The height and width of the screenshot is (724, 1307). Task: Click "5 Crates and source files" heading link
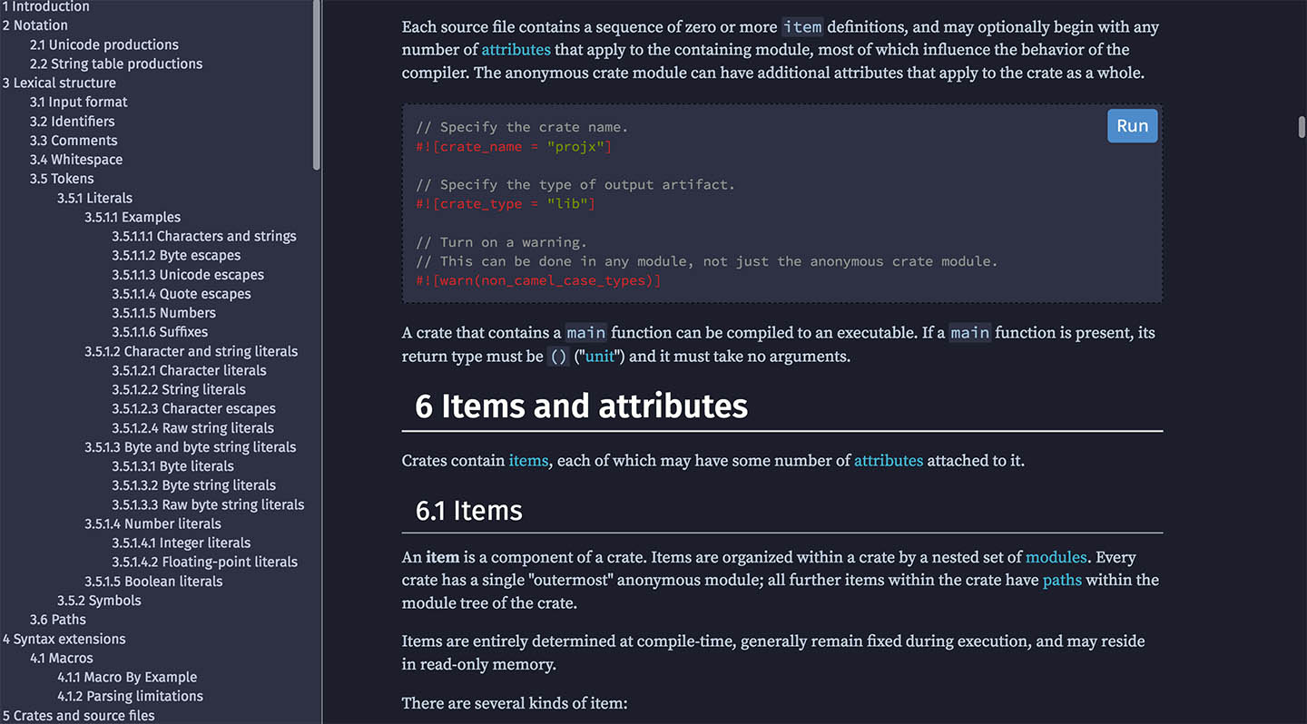click(77, 715)
